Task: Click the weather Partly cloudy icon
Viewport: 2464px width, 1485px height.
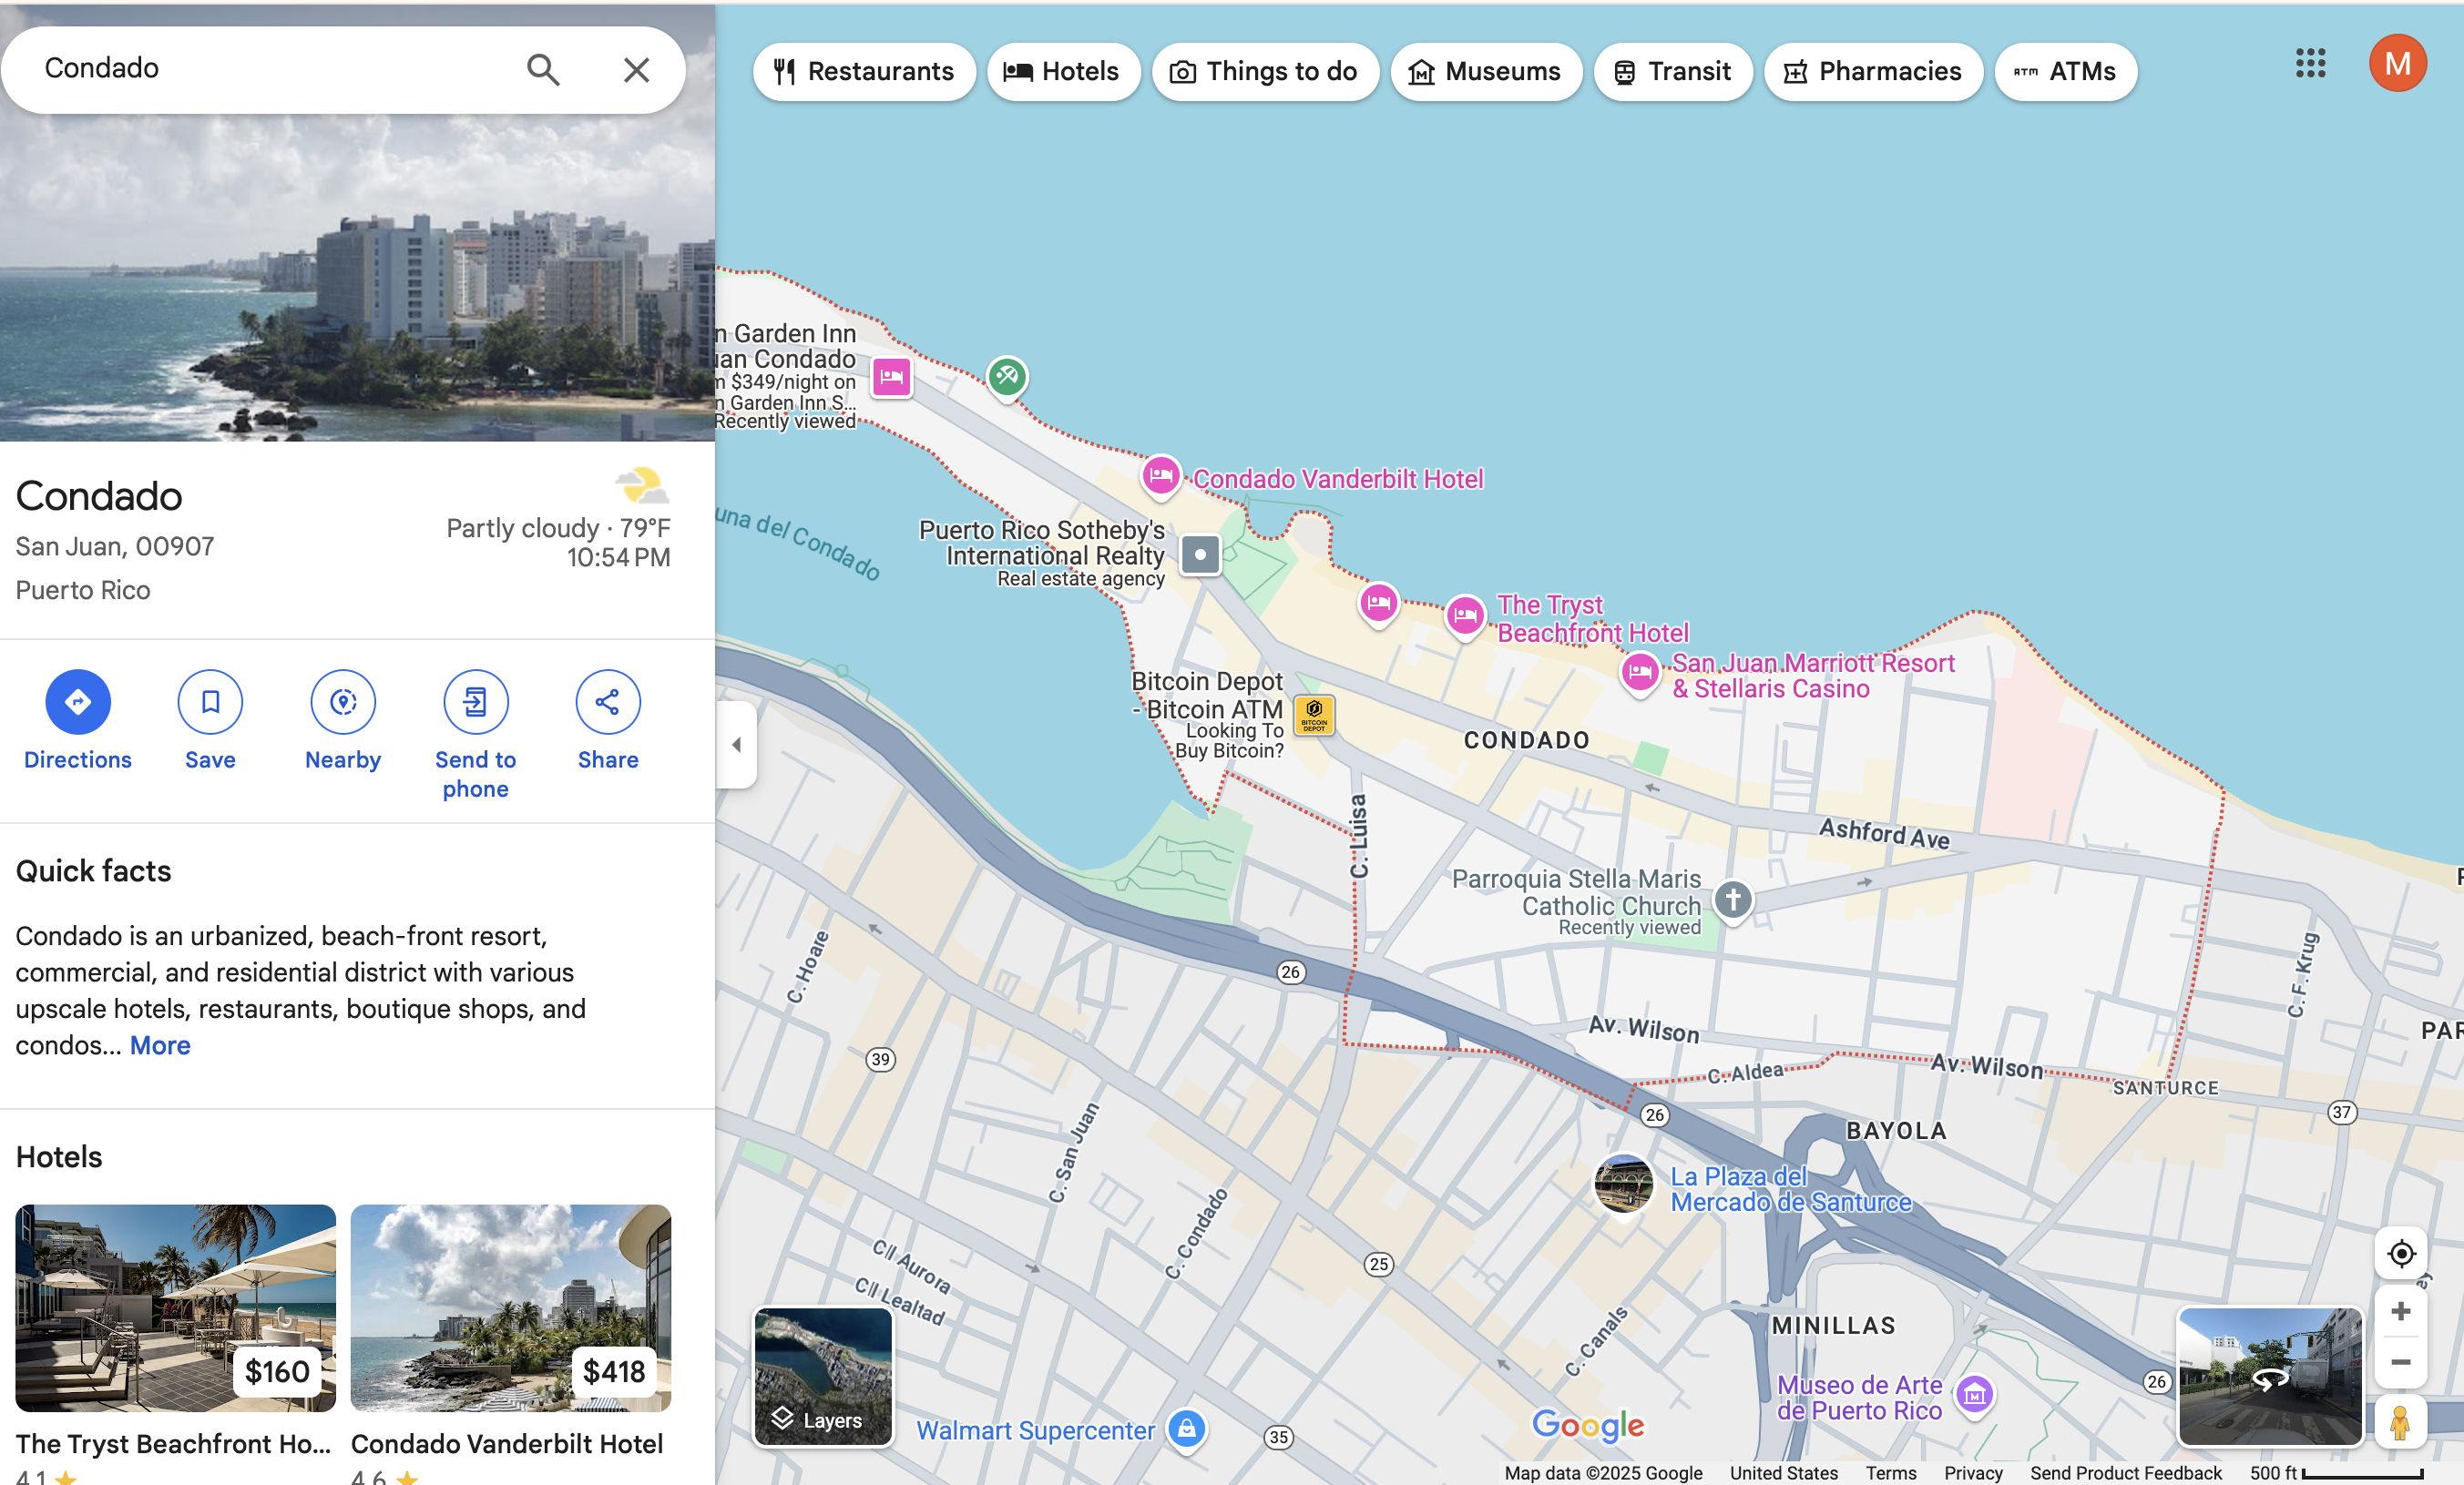Action: point(642,487)
